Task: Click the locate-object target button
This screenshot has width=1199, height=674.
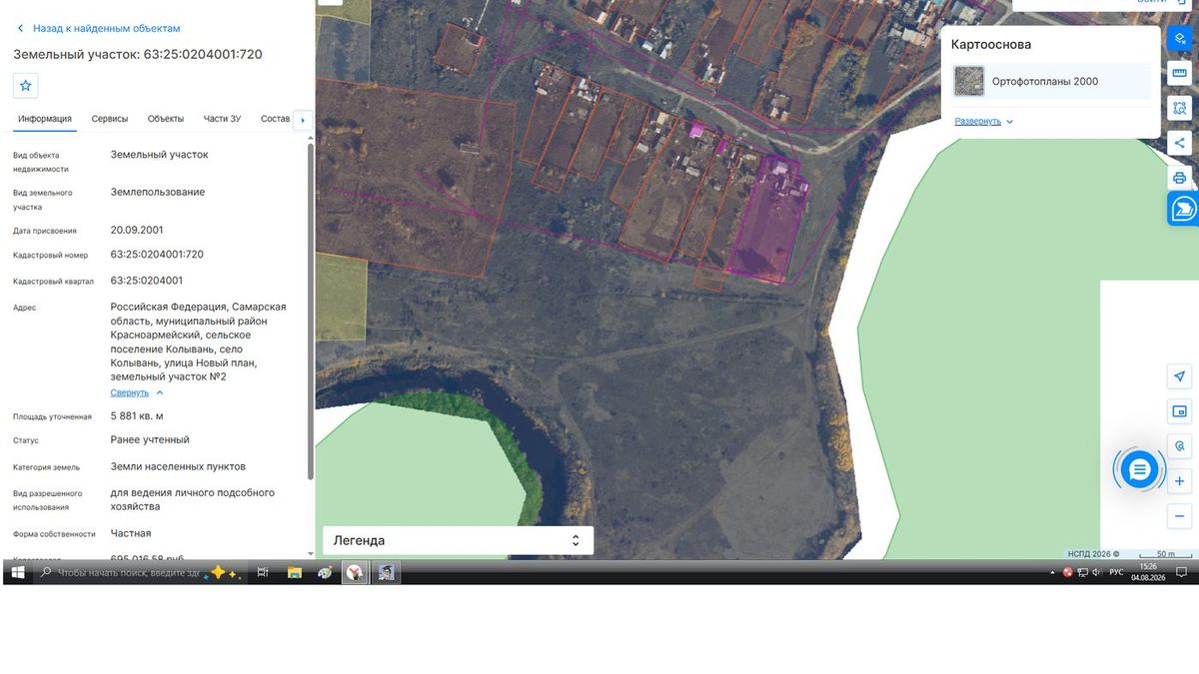Action: coord(1180,446)
